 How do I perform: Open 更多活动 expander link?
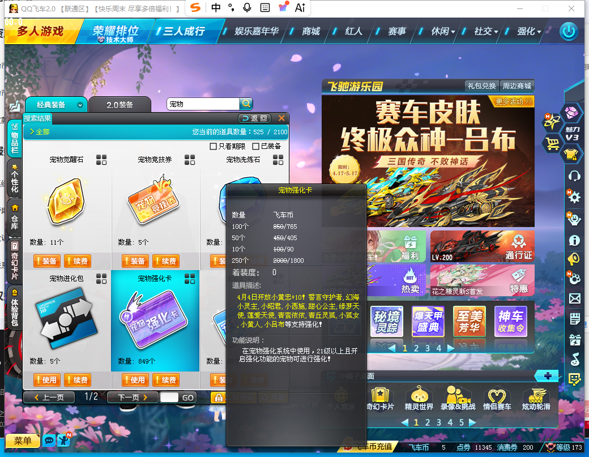point(514,101)
